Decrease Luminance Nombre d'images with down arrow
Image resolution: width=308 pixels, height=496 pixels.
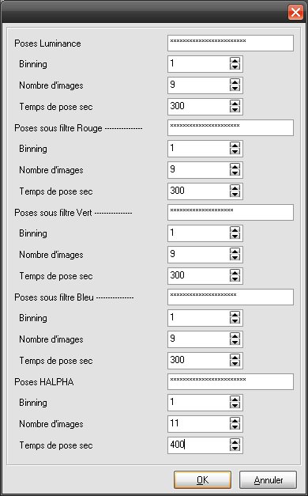point(235,89)
